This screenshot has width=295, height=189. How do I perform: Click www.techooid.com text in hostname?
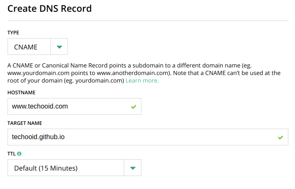[40, 106]
